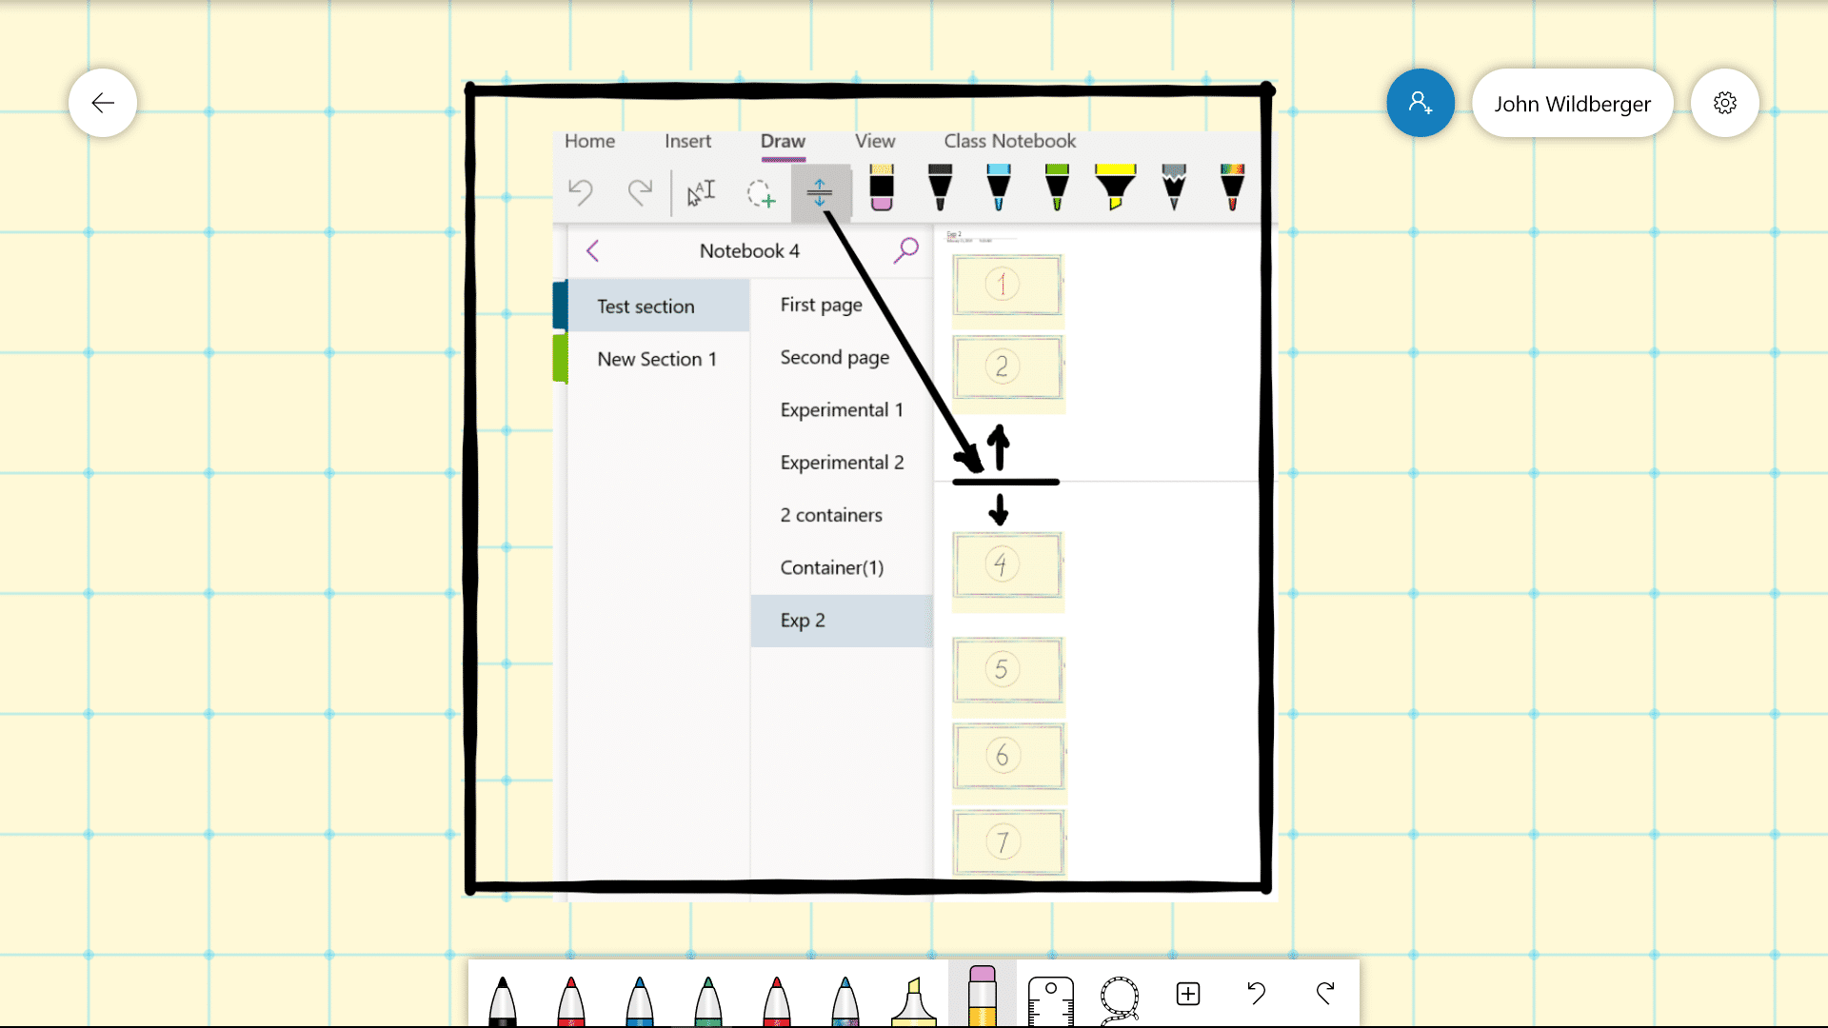Select the red pen right of the green pen

tap(777, 999)
